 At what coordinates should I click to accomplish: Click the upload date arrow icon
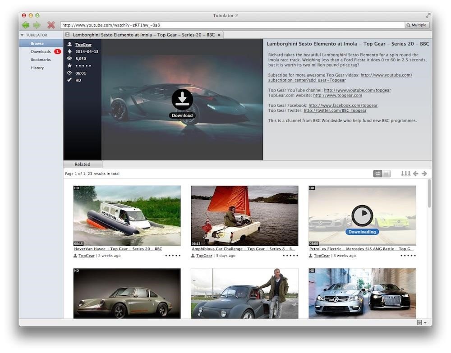pos(69,51)
